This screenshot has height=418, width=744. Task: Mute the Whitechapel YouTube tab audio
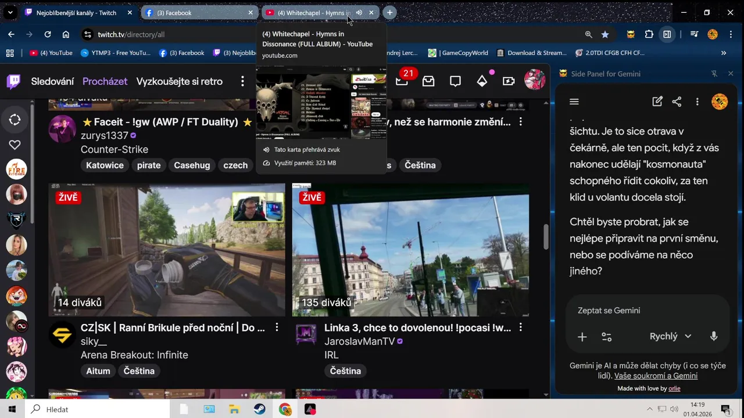pyautogui.click(x=359, y=13)
